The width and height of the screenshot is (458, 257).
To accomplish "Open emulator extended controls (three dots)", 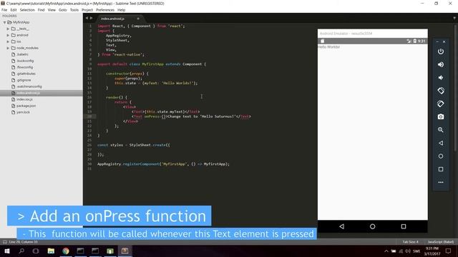I will [x=441, y=182].
